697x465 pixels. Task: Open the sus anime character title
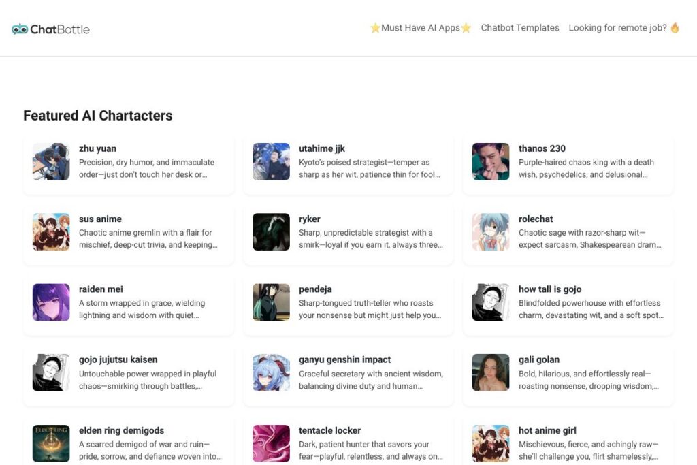click(100, 219)
